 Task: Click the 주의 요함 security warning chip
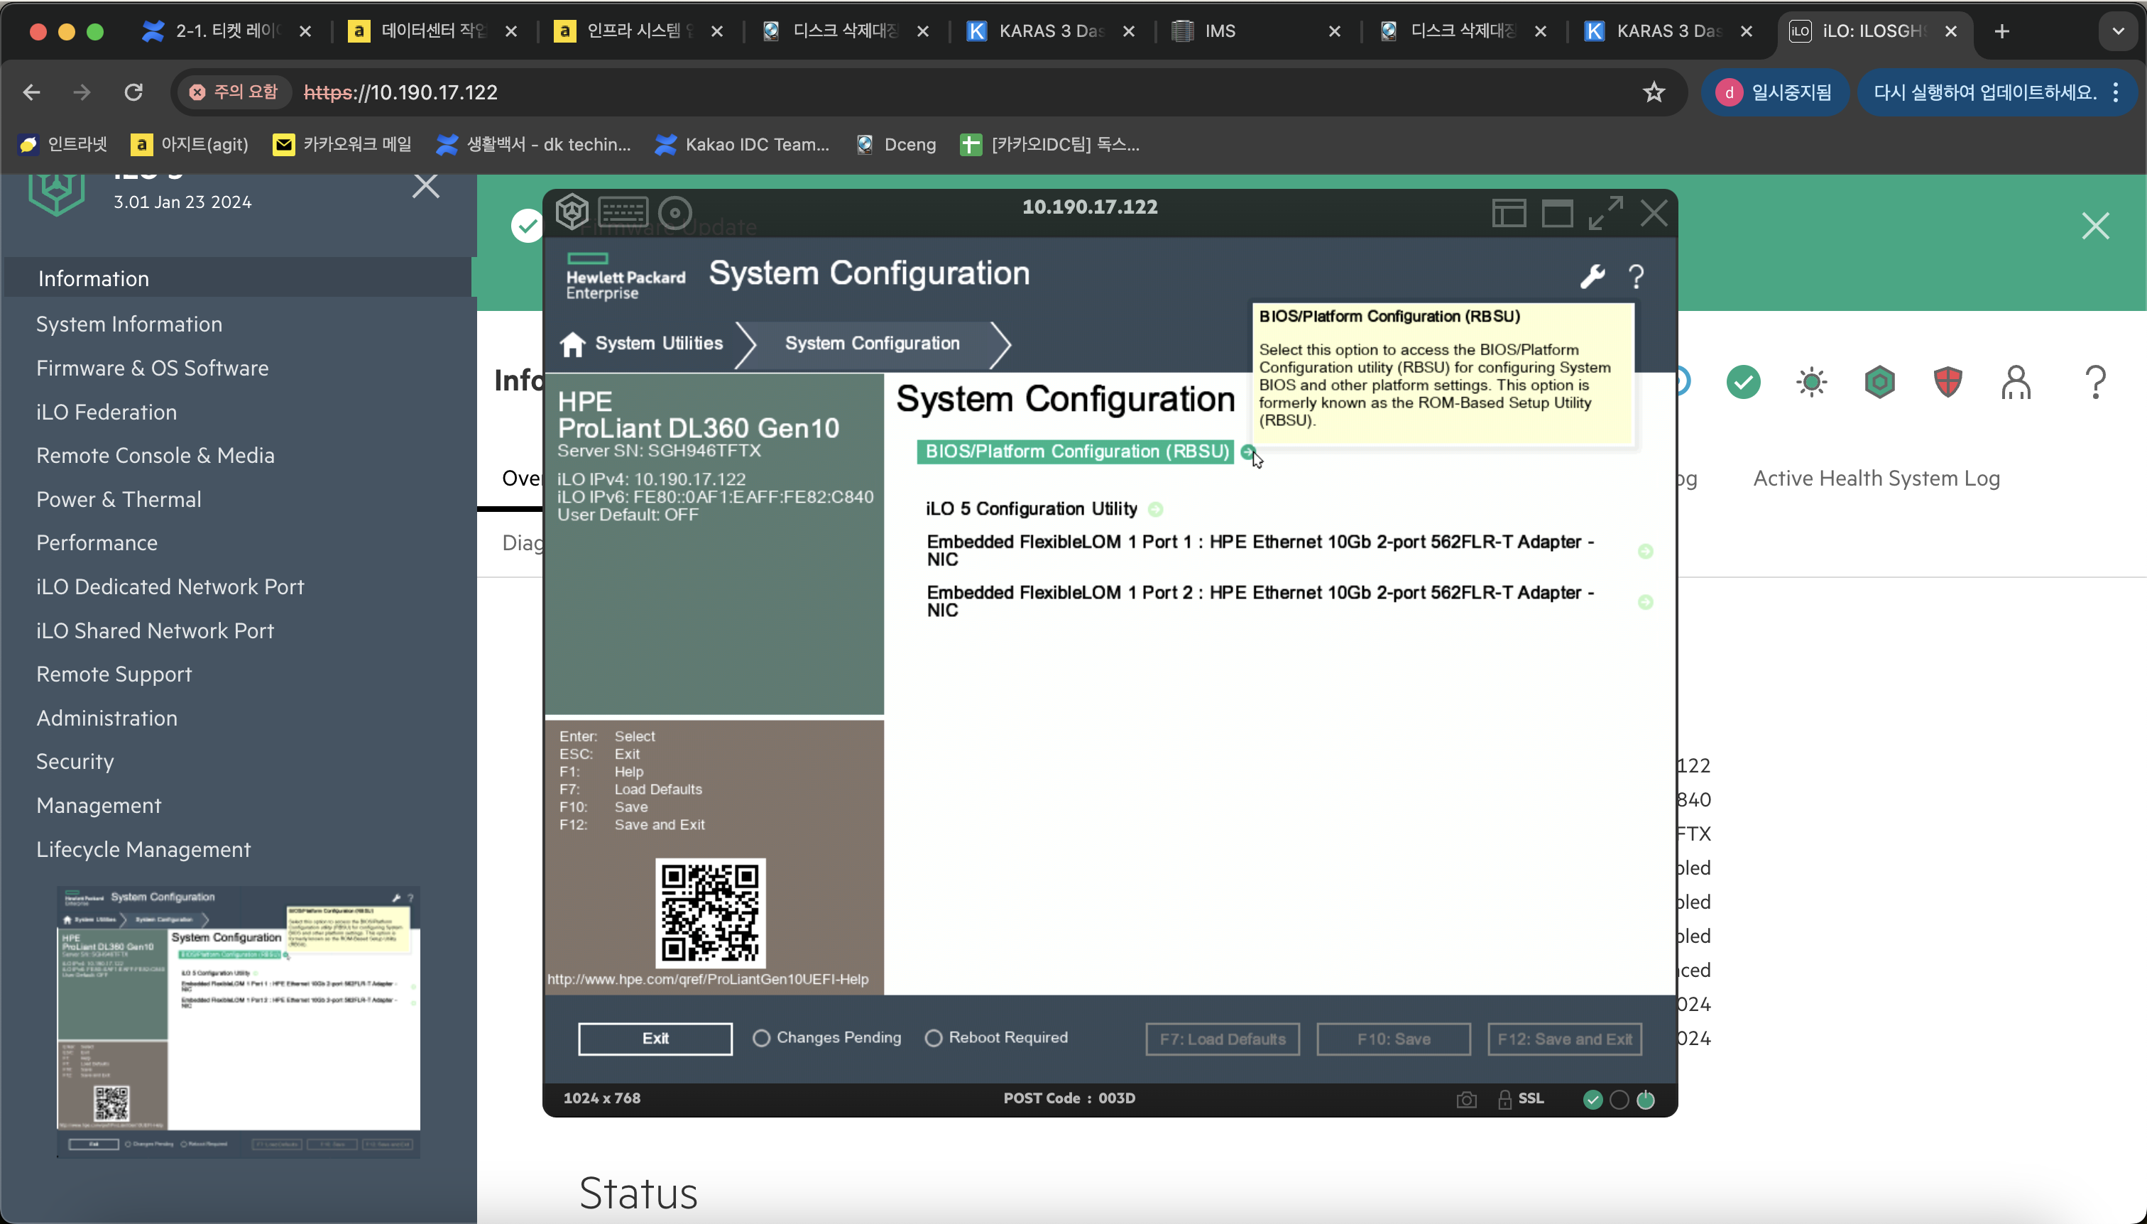pos(234,92)
